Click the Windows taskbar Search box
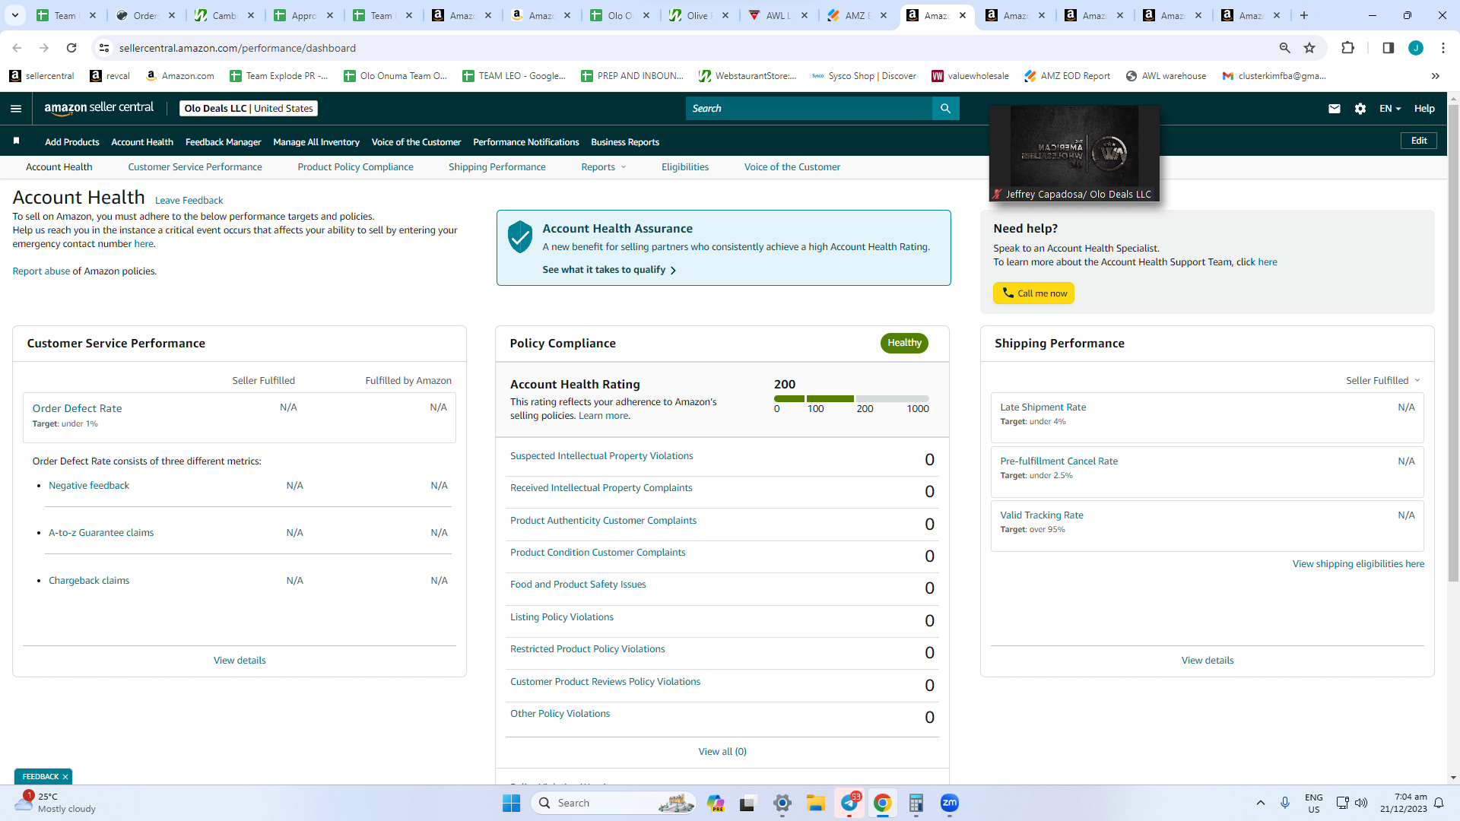 click(614, 803)
